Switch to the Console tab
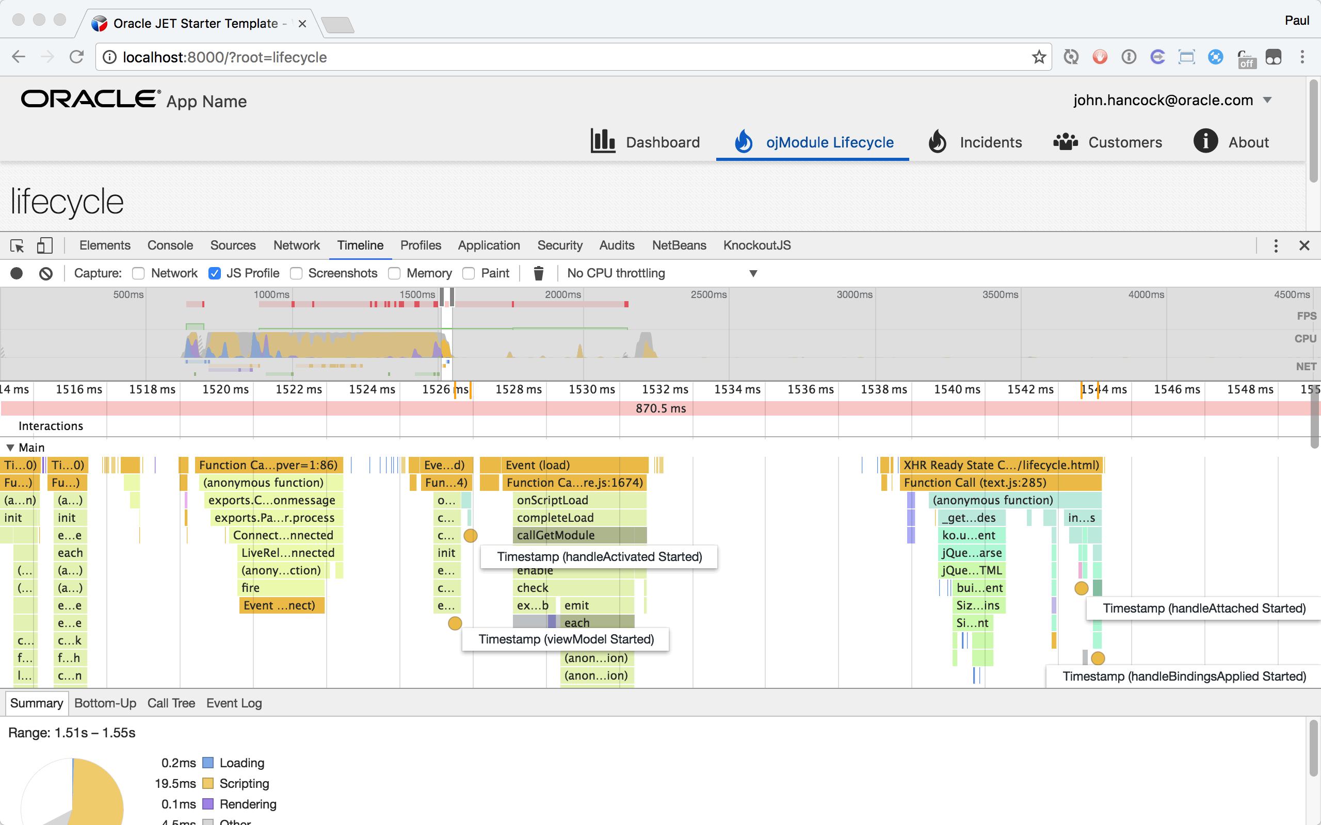Screen dimensions: 1321x825 point(170,245)
